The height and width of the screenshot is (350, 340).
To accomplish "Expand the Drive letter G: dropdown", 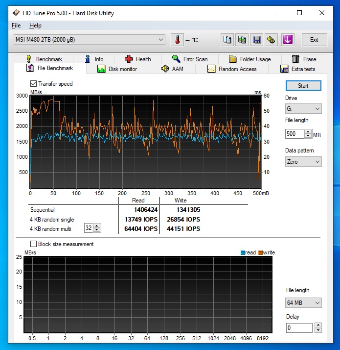I will [303, 109].
